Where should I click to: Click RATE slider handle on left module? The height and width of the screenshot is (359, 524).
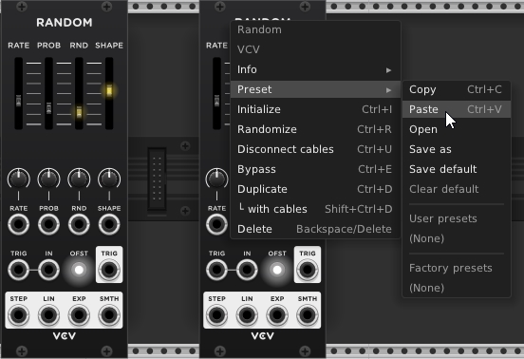pyautogui.click(x=18, y=101)
